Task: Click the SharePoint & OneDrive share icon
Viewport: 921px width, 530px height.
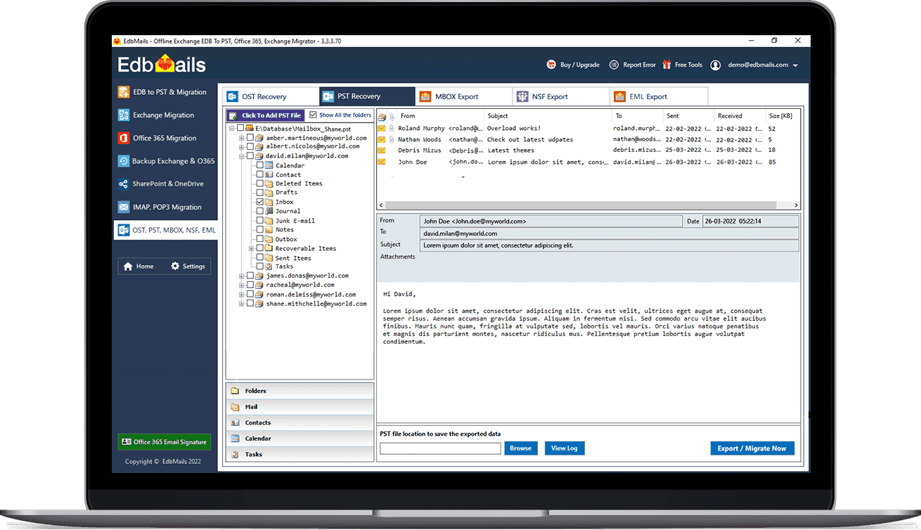Action: [123, 184]
